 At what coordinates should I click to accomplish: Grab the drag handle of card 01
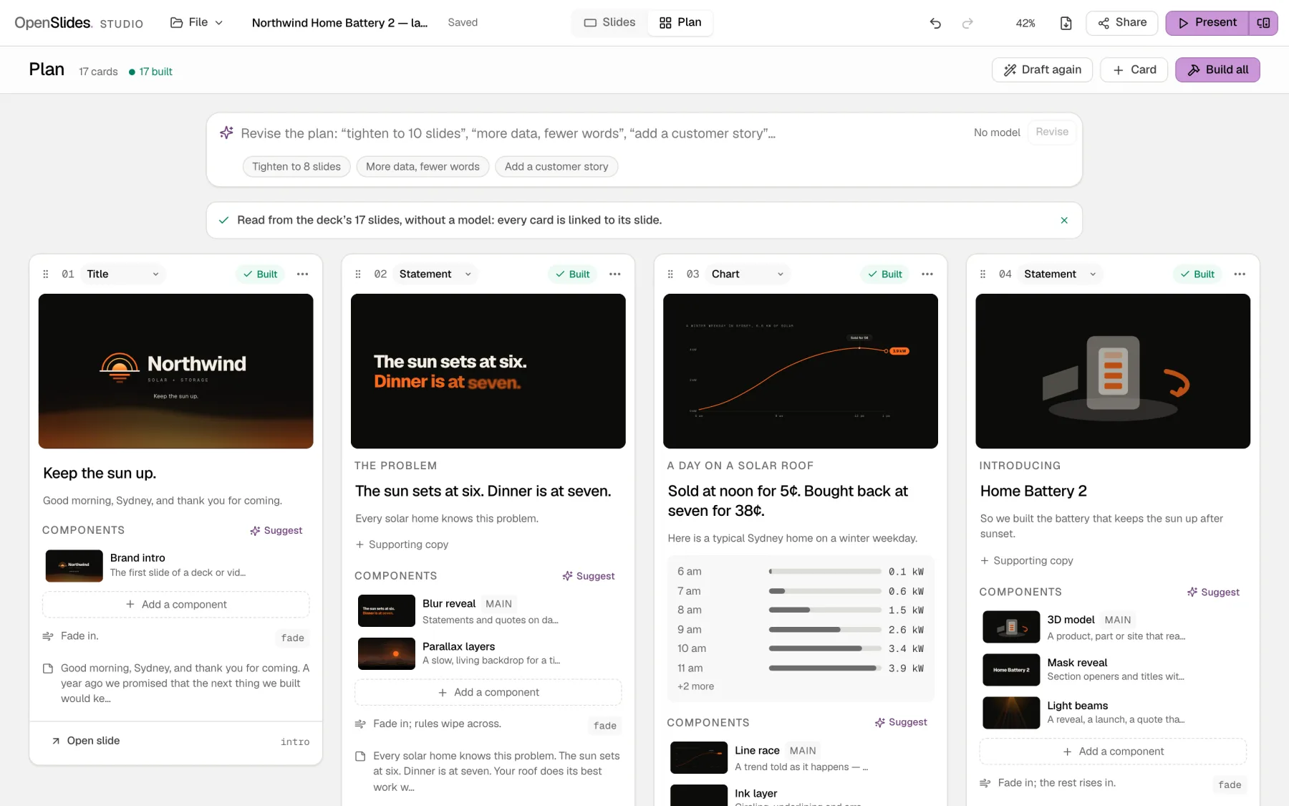tap(46, 274)
